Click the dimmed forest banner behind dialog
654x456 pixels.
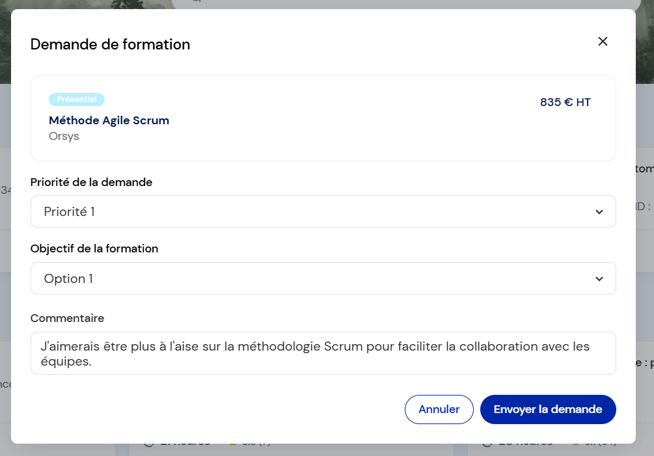[x=5, y=42]
